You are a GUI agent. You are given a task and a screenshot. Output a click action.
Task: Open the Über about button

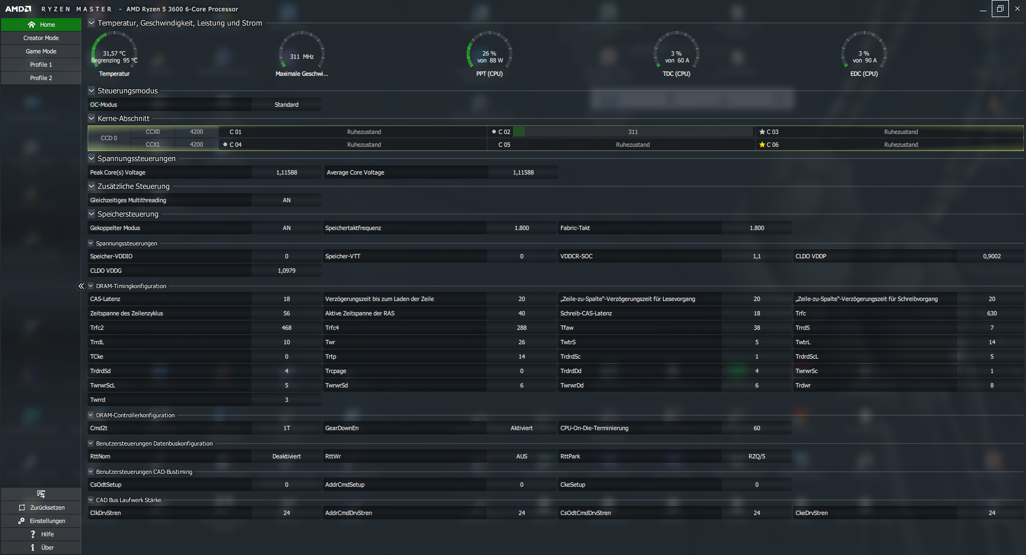pyautogui.click(x=41, y=548)
